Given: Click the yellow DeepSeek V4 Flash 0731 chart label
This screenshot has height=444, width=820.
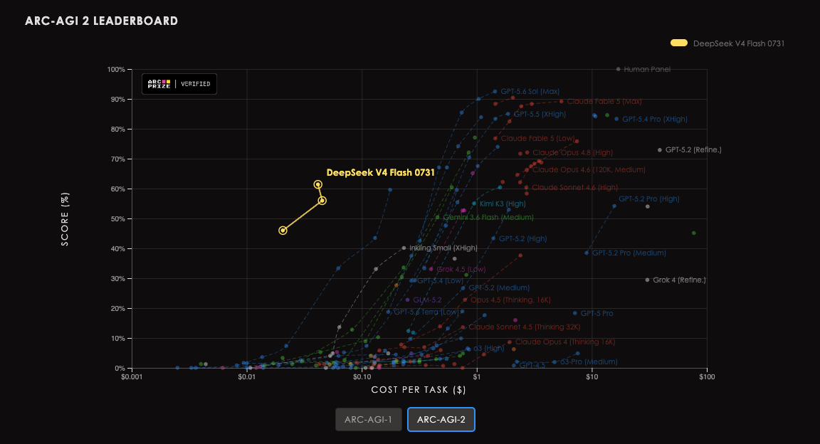Looking at the screenshot, I should point(380,173).
